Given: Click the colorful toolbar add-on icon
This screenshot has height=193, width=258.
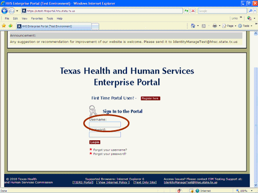Looking at the screenshot, I should 249,18.
